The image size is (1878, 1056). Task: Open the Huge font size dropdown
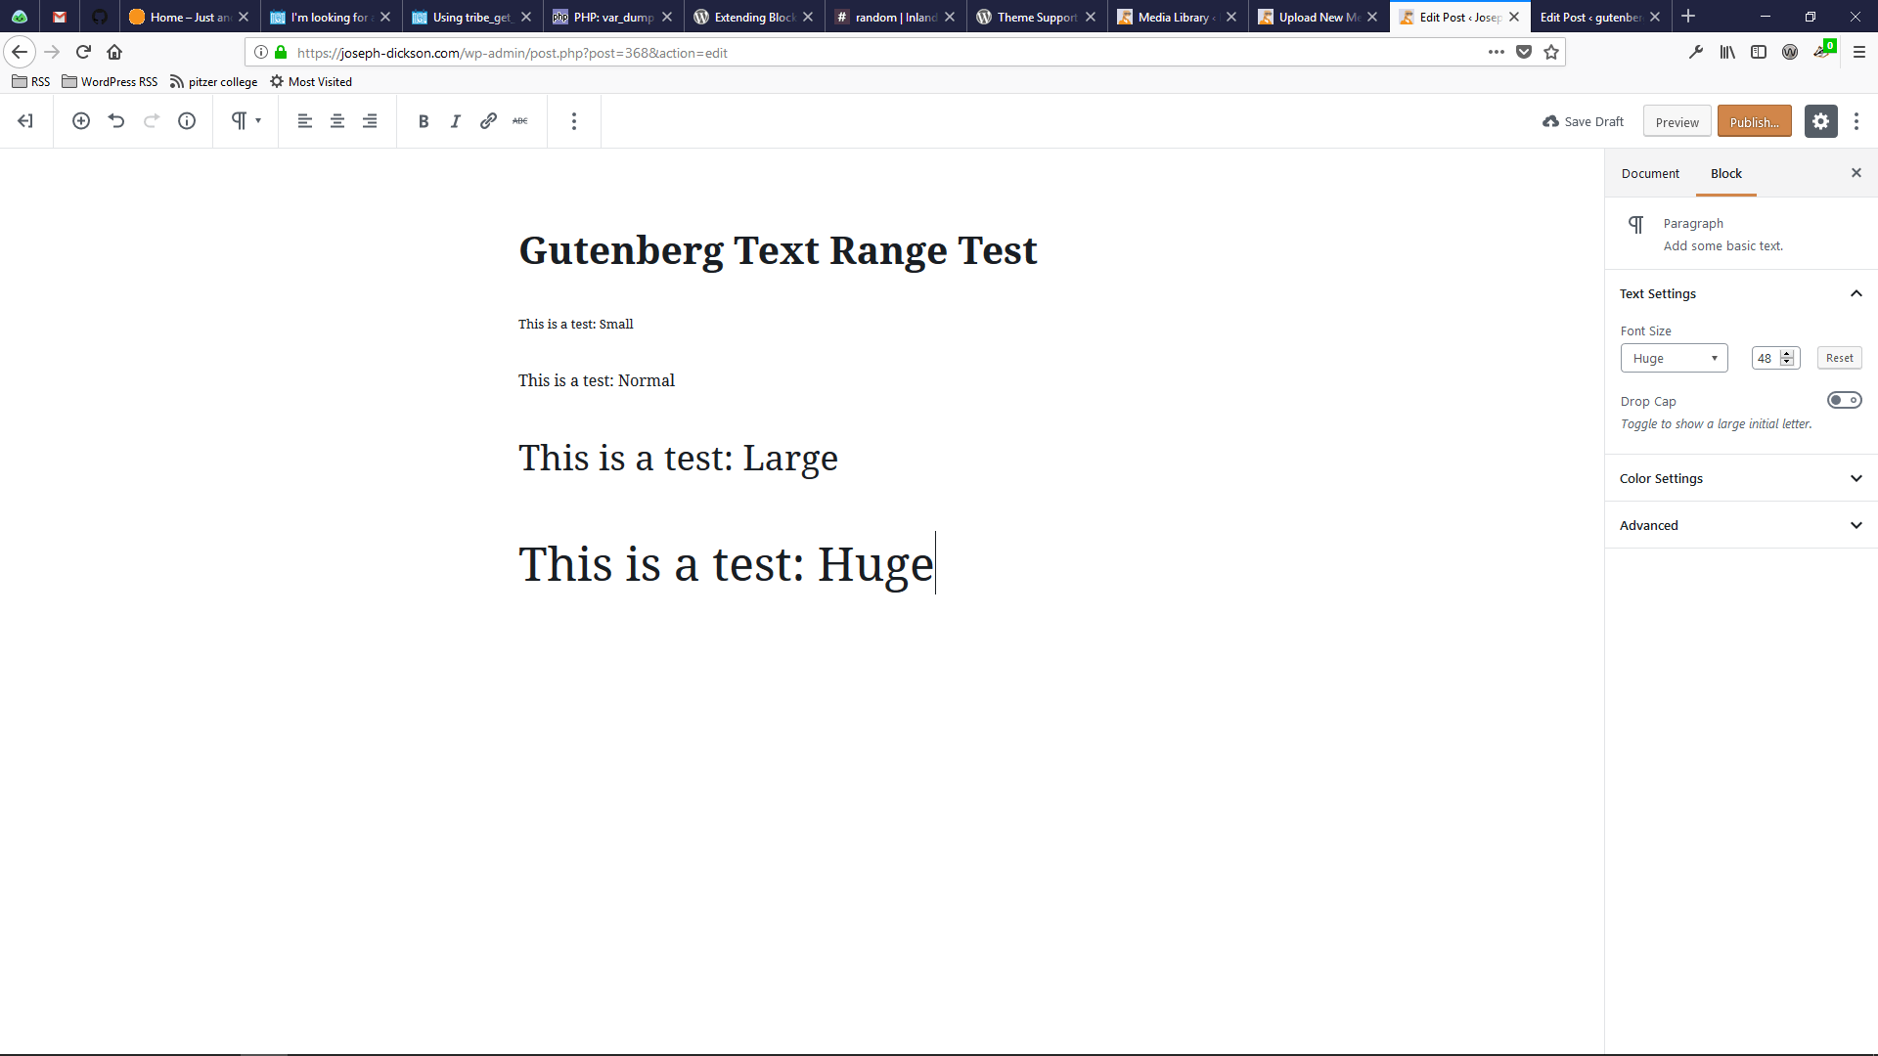tap(1674, 358)
